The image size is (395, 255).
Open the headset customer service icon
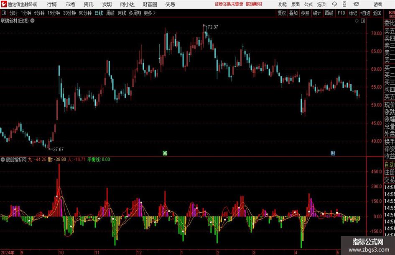tap(334, 4)
